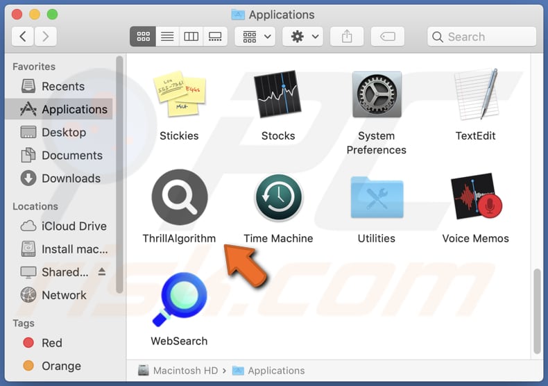Open the ThrillAlgorithm app icon
This screenshot has width=548, height=386.
pyautogui.click(x=180, y=198)
